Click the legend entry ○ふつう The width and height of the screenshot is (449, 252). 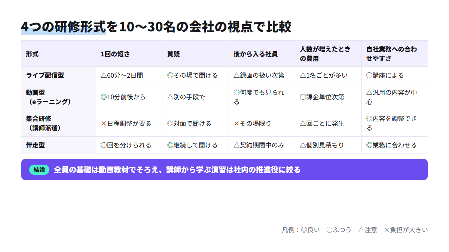(x=339, y=230)
